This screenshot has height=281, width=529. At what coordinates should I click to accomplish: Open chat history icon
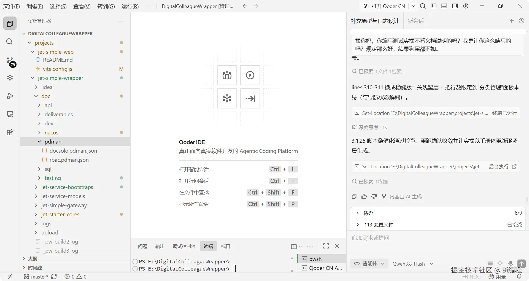click(x=521, y=21)
